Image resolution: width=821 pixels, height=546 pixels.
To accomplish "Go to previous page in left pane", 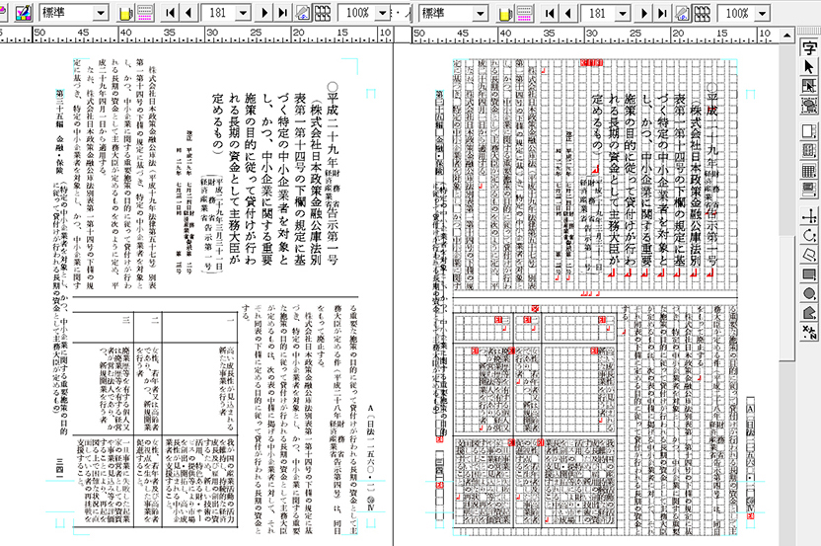I will (x=188, y=13).
